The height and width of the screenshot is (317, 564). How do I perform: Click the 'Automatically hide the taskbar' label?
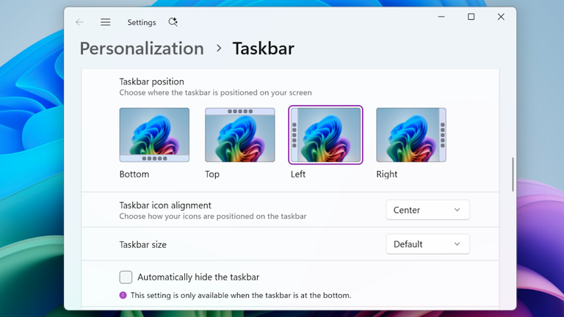coord(198,277)
